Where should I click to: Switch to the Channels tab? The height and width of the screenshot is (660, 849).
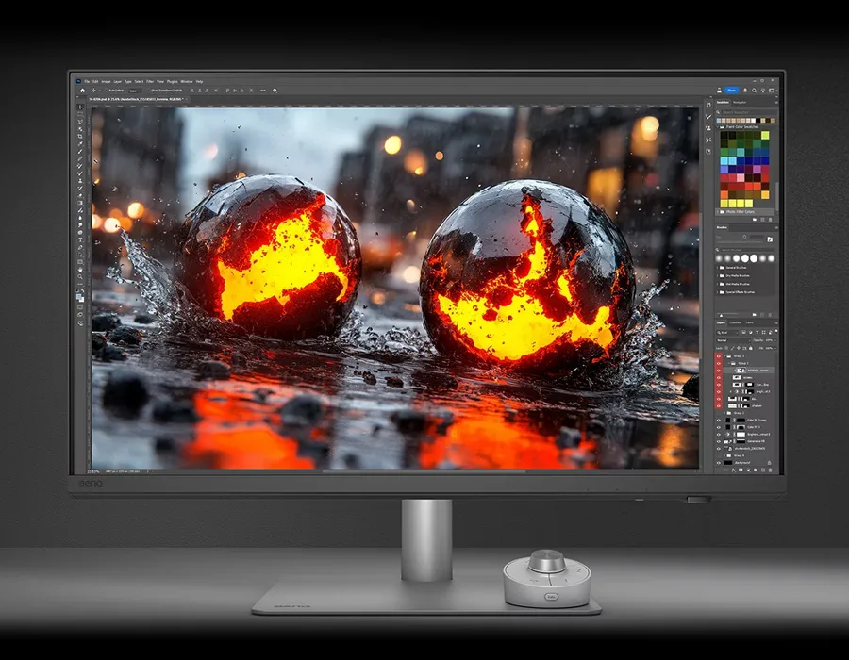pos(733,322)
